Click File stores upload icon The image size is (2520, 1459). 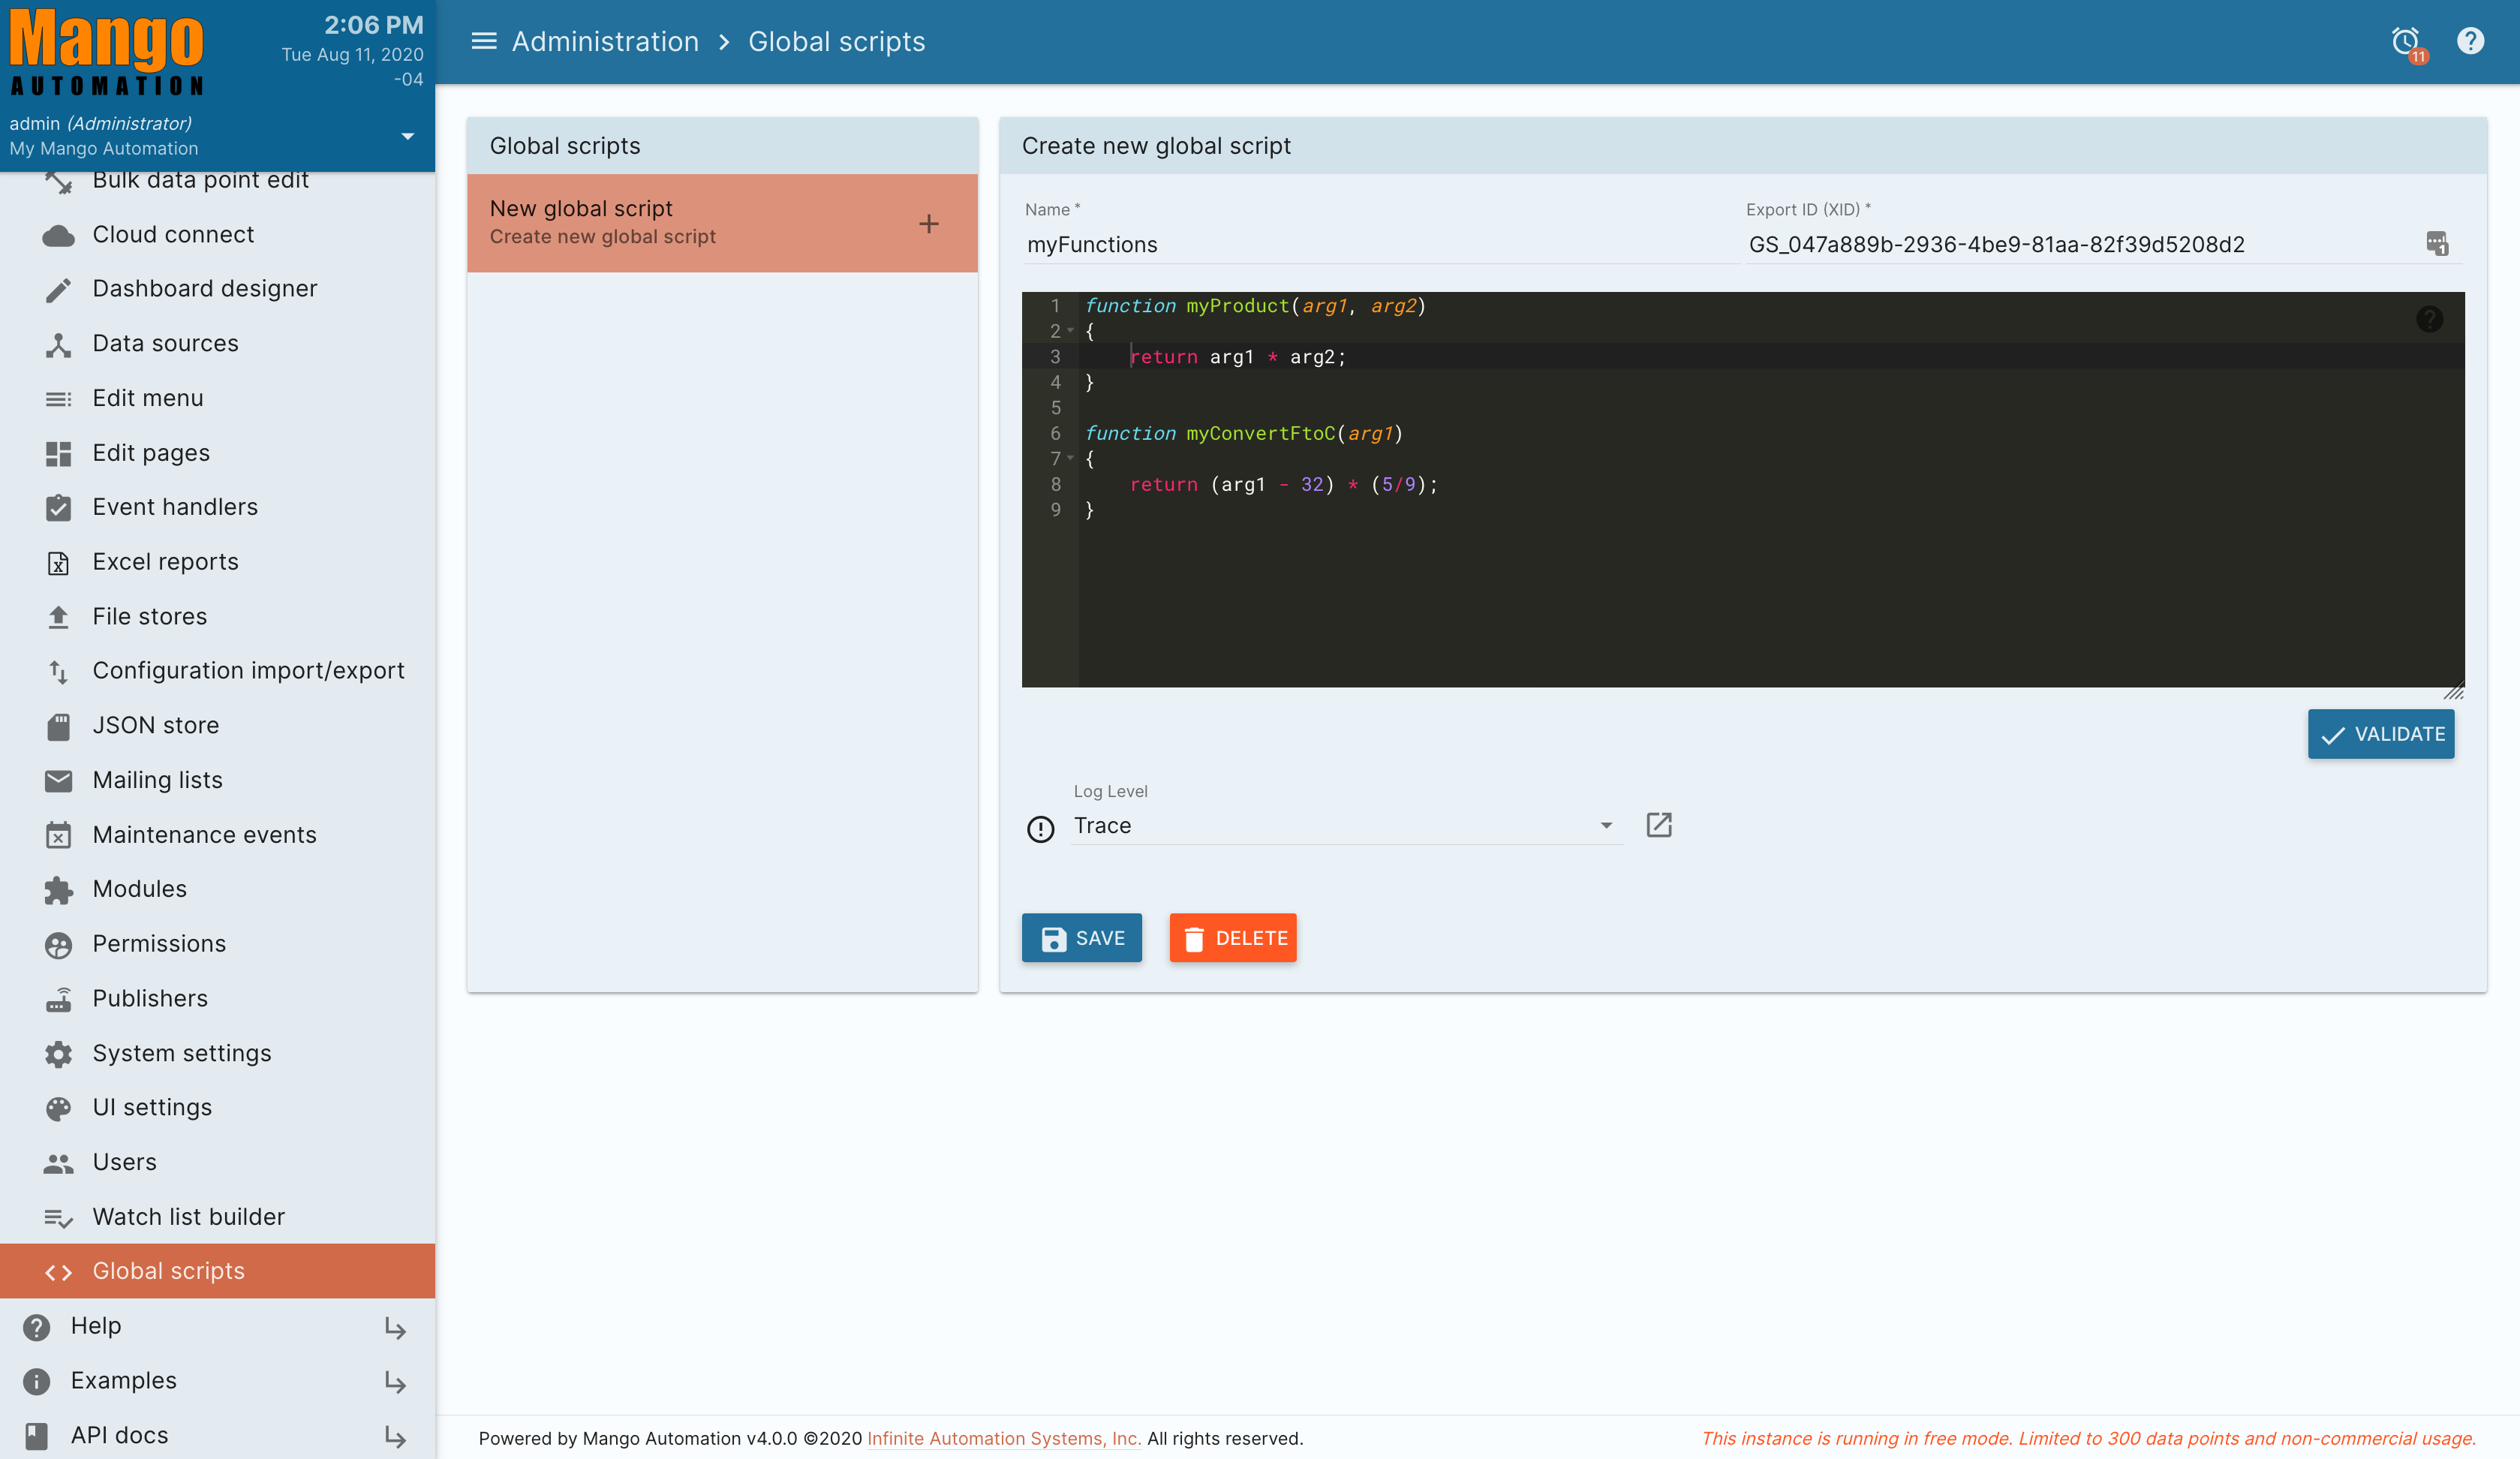tap(58, 617)
